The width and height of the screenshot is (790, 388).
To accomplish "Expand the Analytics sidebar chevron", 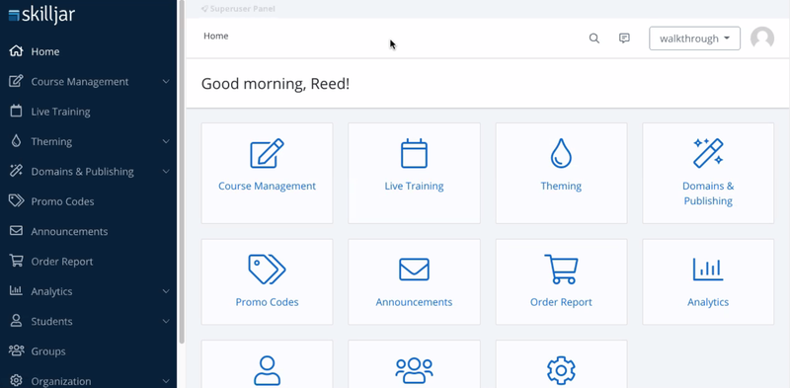I will 166,291.
